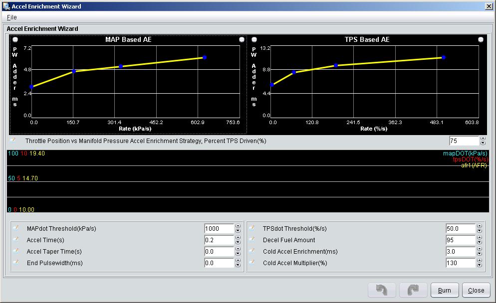The image size is (496, 303).
Task: Increase Percent TPS Driven with up arrow
Action: 483,139
